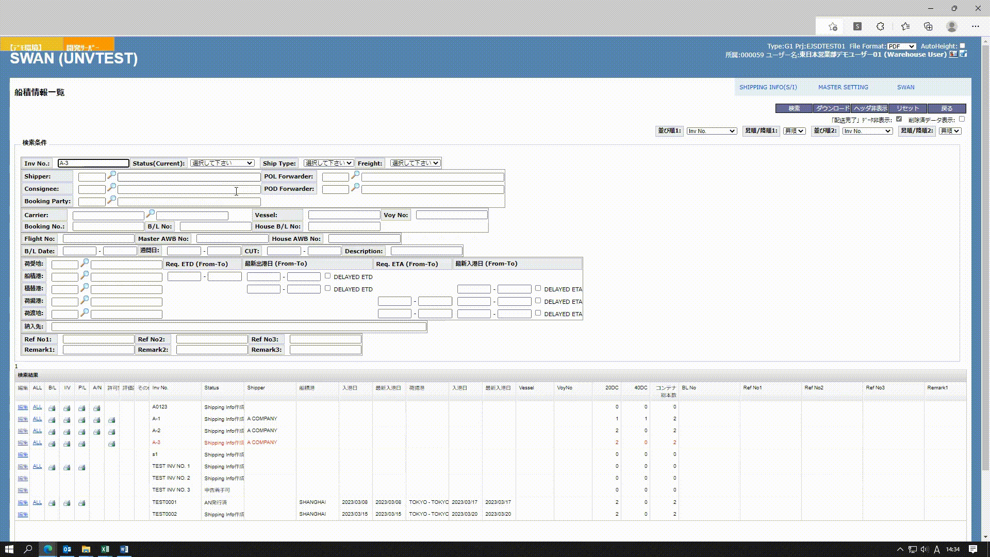Image resolution: width=990 pixels, height=557 pixels.
Task: Open SWAN menu item
Action: (905, 87)
